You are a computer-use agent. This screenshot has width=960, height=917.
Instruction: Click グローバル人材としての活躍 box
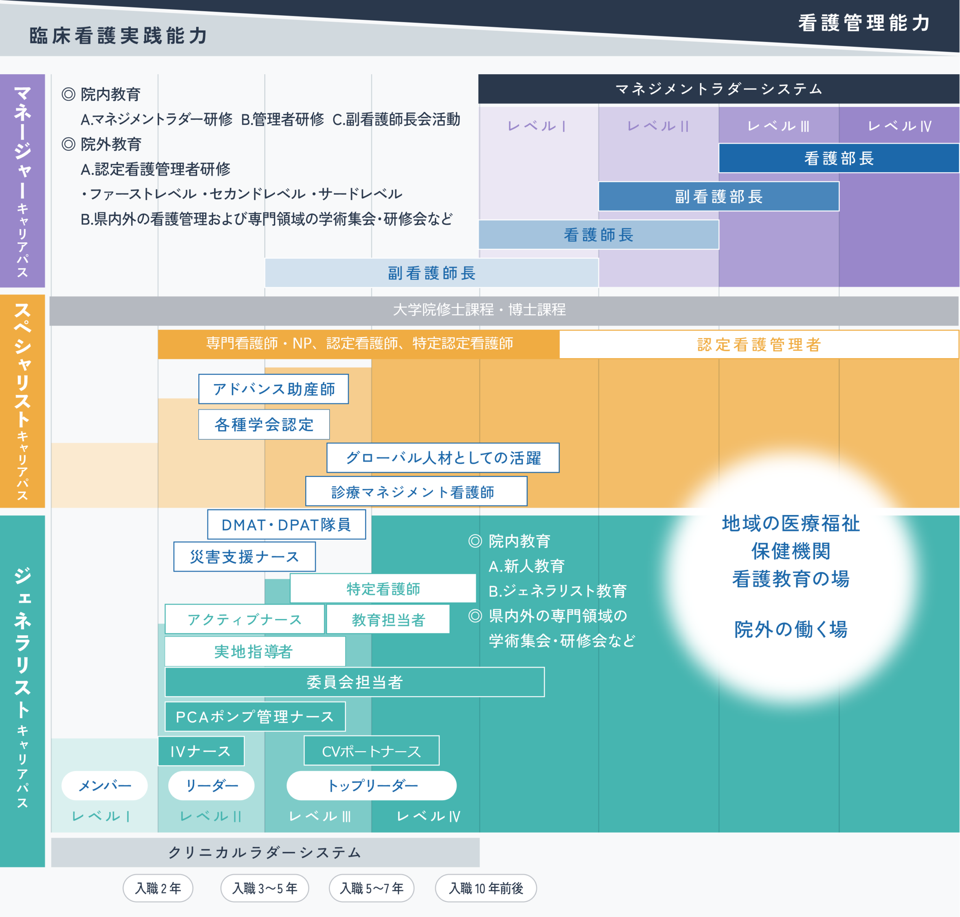point(442,458)
